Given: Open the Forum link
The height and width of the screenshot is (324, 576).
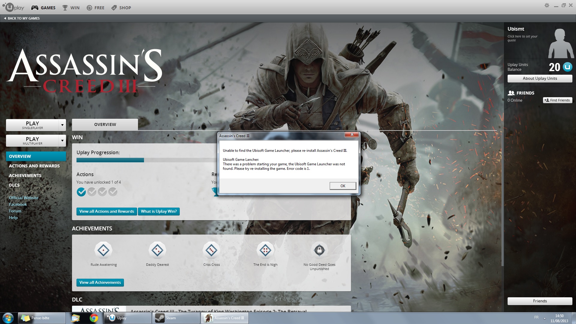Looking at the screenshot, I should [15, 211].
